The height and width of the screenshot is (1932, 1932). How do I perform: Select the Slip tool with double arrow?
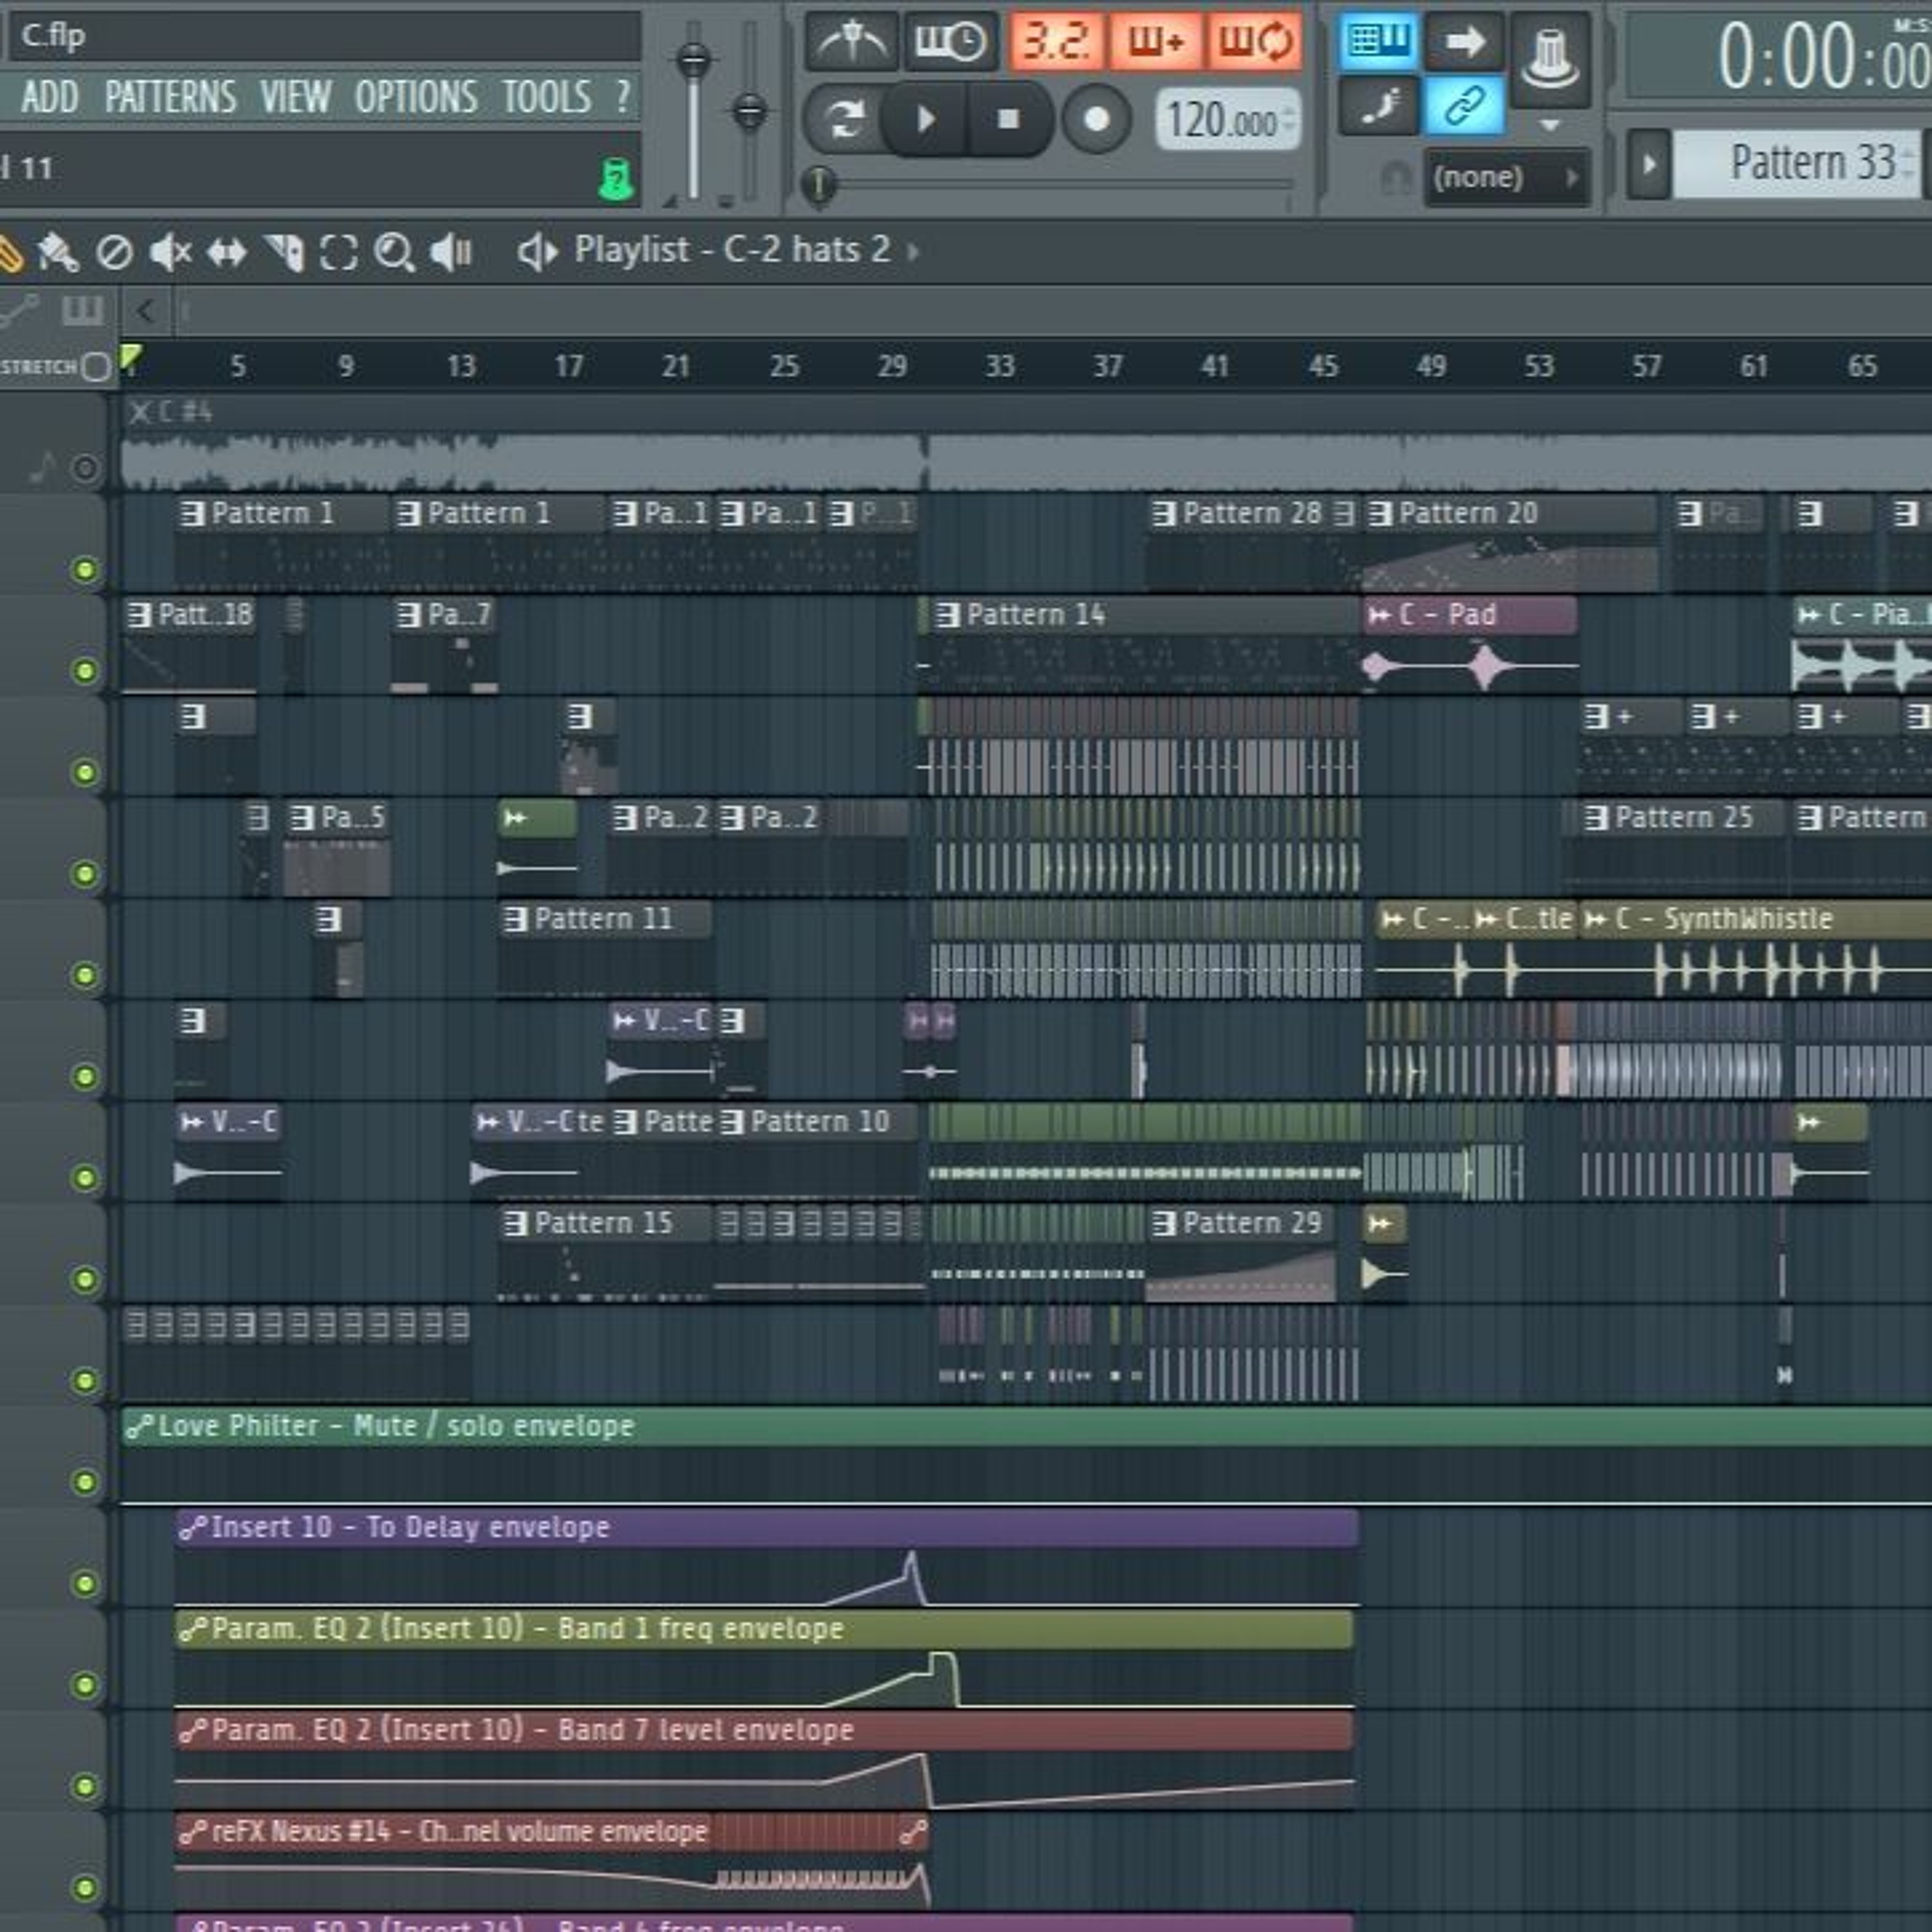[227, 252]
